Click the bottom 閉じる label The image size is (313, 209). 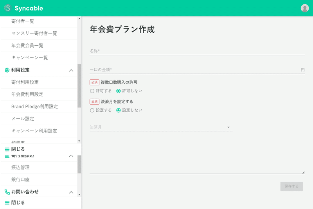(x=18, y=203)
